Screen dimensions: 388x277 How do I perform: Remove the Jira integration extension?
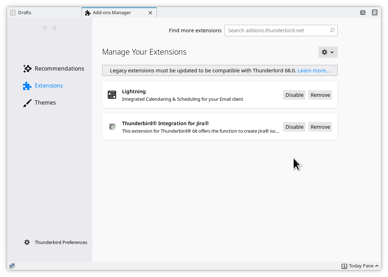coord(320,127)
